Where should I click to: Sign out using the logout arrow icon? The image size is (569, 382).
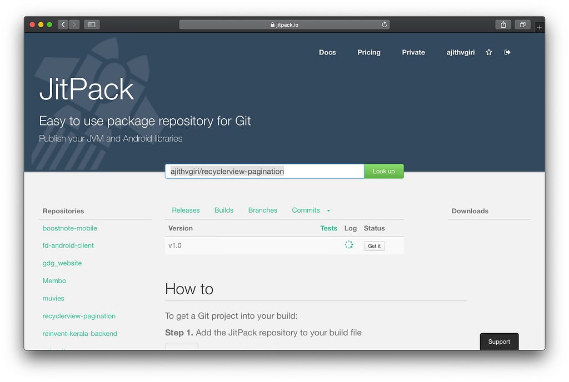click(x=507, y=52)
